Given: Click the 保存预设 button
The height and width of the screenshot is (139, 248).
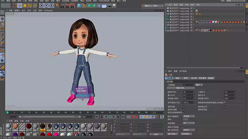Looking at the screenshot, I should pos(186,134).
